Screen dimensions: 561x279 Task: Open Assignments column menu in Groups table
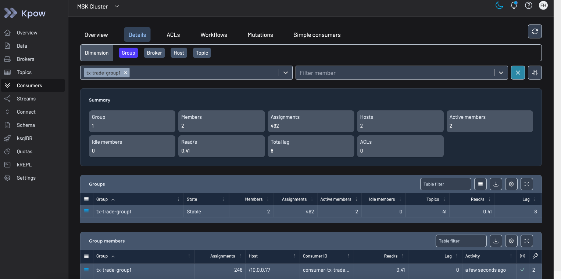click(x=312, y=199)
